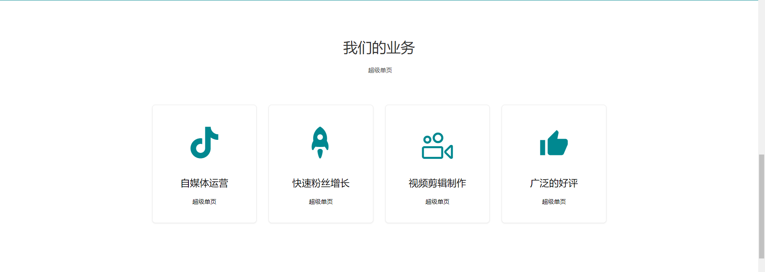The image size is (765, 272).
Task: Click the rocket icon for fan growth
Action: click(320, 143)
